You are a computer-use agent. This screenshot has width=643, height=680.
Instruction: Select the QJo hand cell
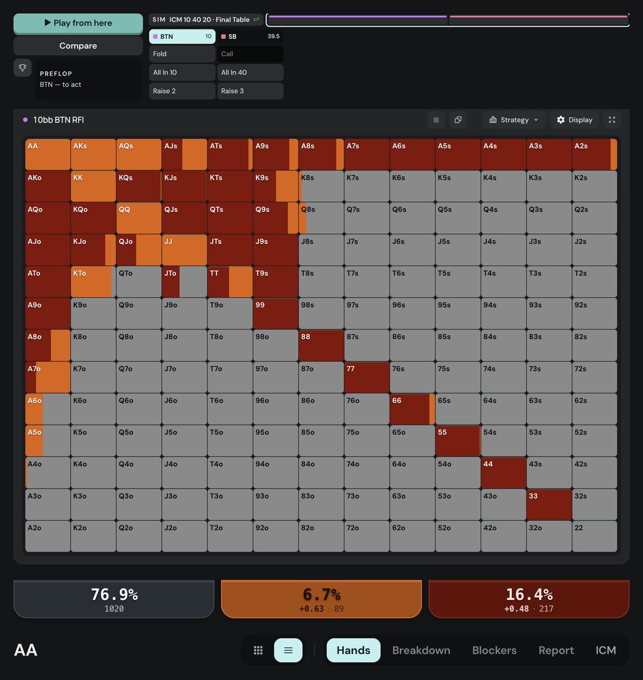coord(139,250)
